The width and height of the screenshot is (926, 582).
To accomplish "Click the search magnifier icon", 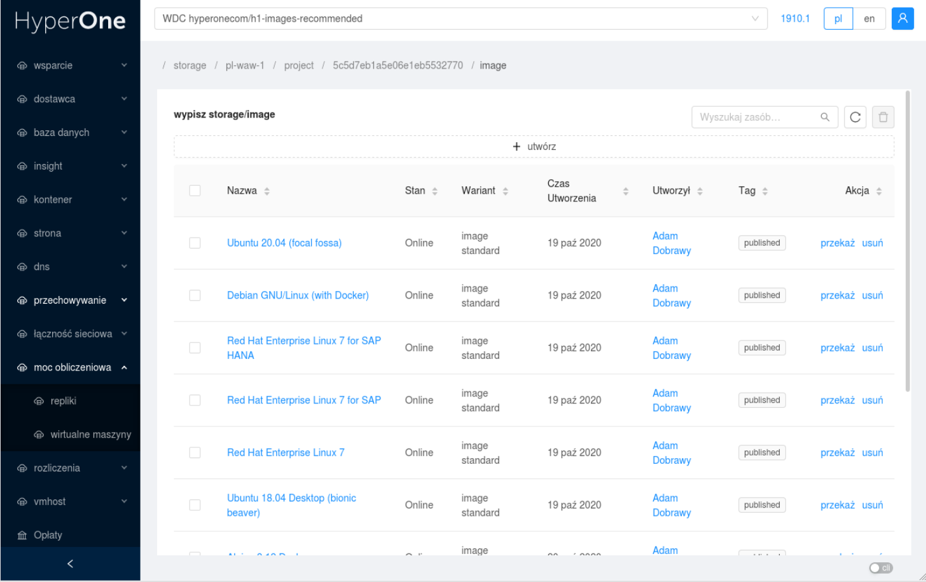I will (x=825, y=117).
